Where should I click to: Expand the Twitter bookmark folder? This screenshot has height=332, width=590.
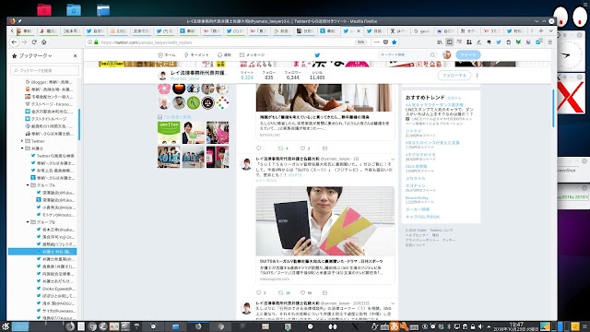tap(22, 141)
